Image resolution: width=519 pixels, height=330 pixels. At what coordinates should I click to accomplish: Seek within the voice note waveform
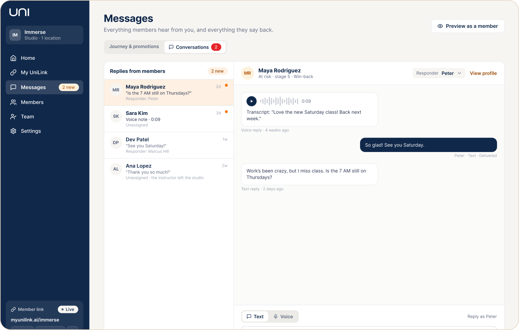point(279,101)
